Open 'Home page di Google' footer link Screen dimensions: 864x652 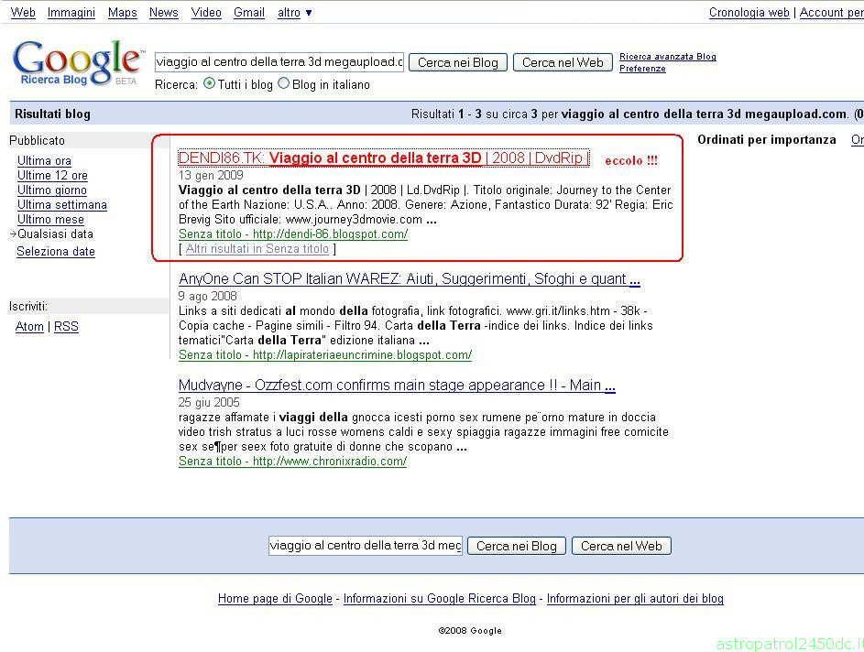click(275, 598)
